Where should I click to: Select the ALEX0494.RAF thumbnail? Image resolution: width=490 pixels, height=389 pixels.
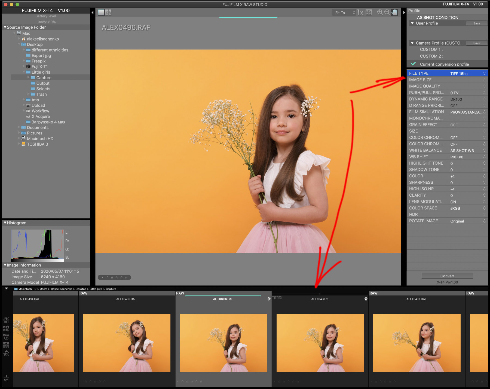click(x=44, y=343)
